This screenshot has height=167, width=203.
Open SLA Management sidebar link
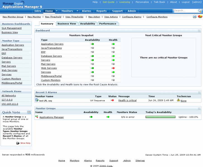click(x=12, y=28)
